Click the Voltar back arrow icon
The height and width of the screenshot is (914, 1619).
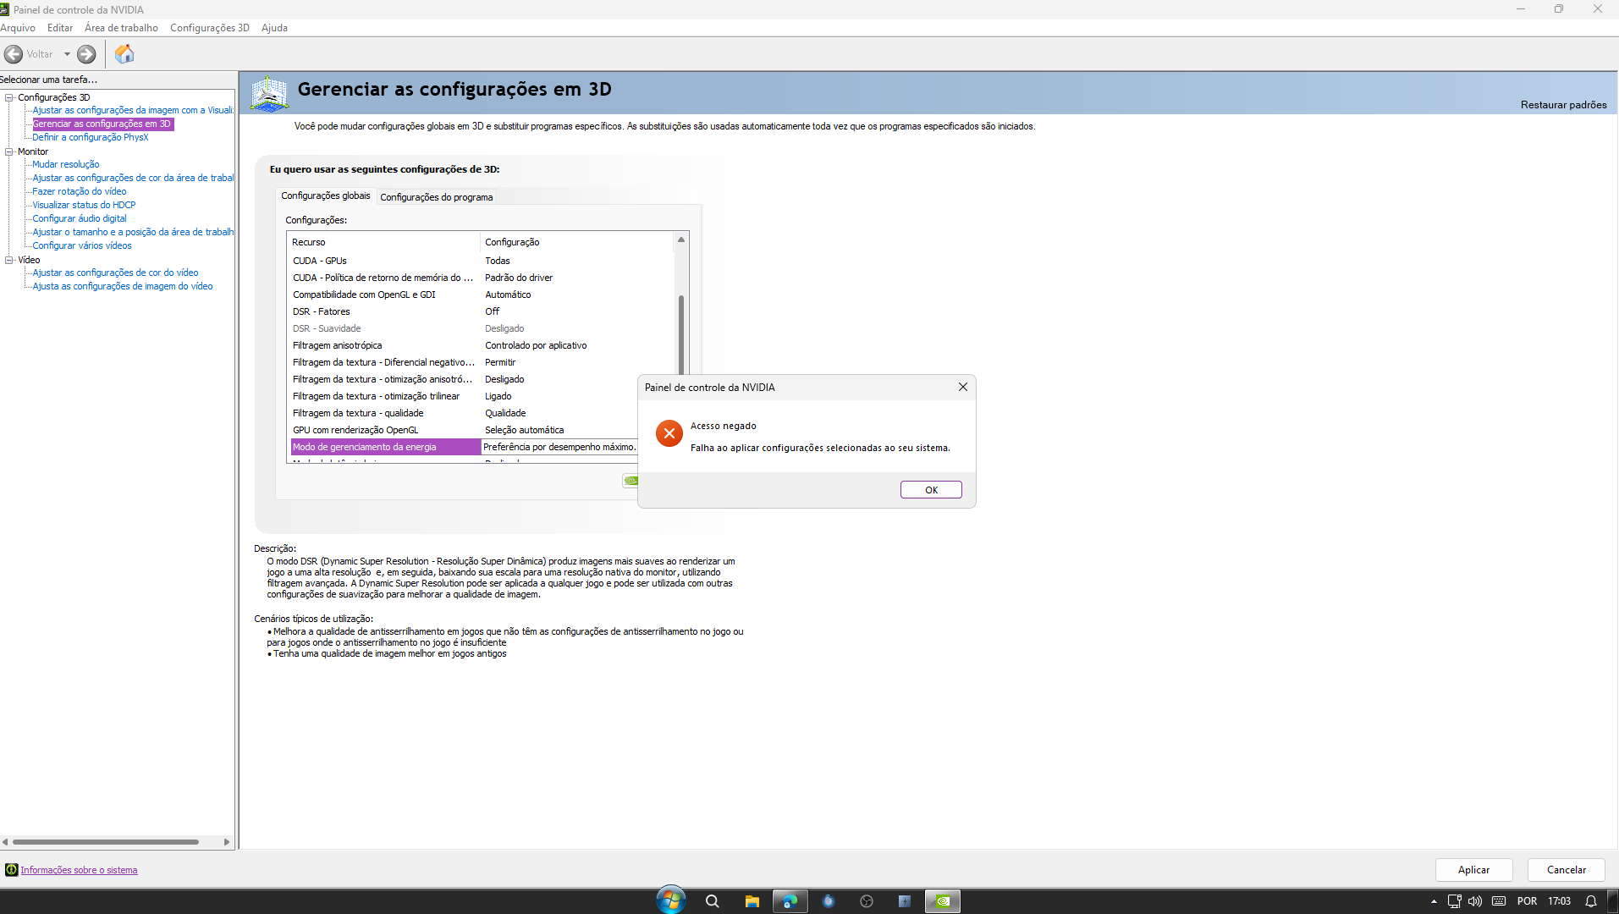[x=14, y=54]
